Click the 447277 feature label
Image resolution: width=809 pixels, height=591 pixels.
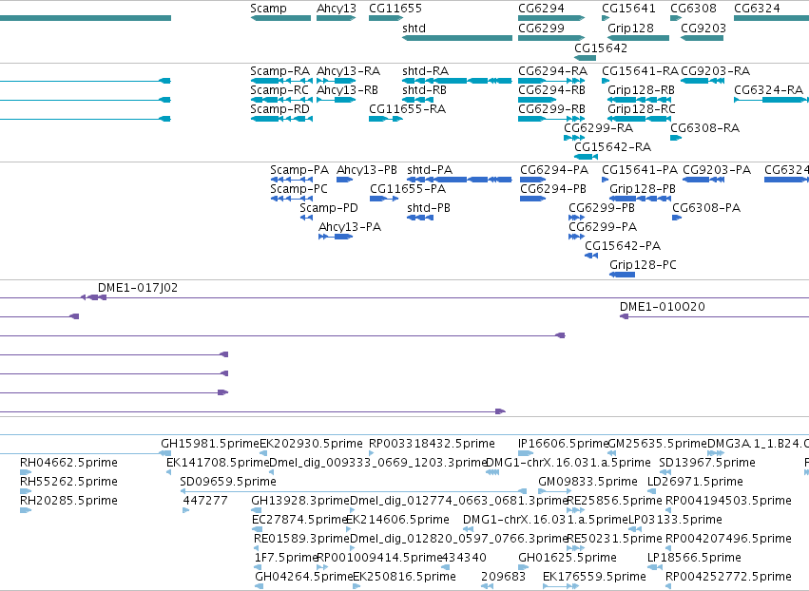(x=205, y=501)
